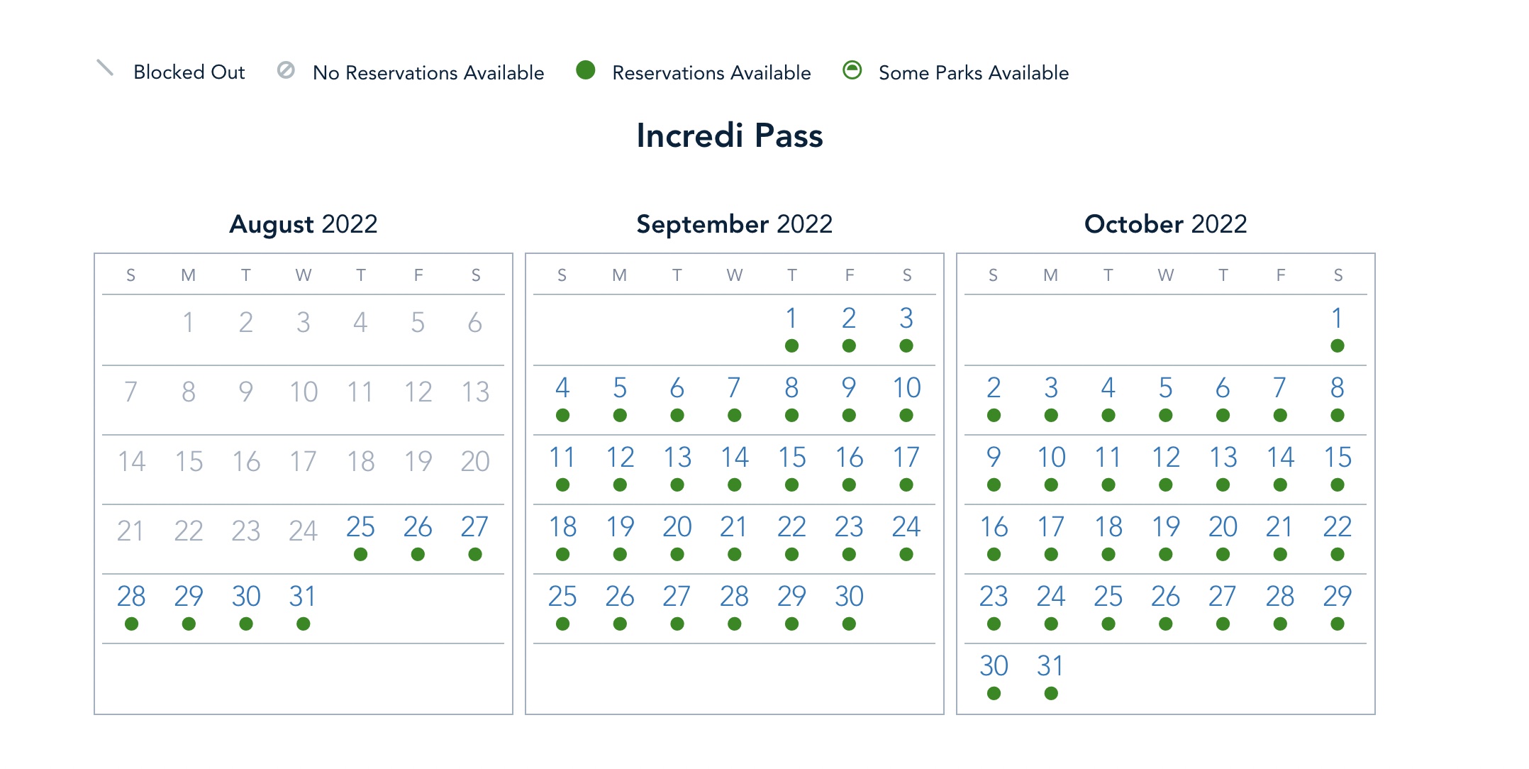Select October 30 on the calendar
Viewport: 1529px width, 769px height.
pyautogui.click(x=994, y=666)
